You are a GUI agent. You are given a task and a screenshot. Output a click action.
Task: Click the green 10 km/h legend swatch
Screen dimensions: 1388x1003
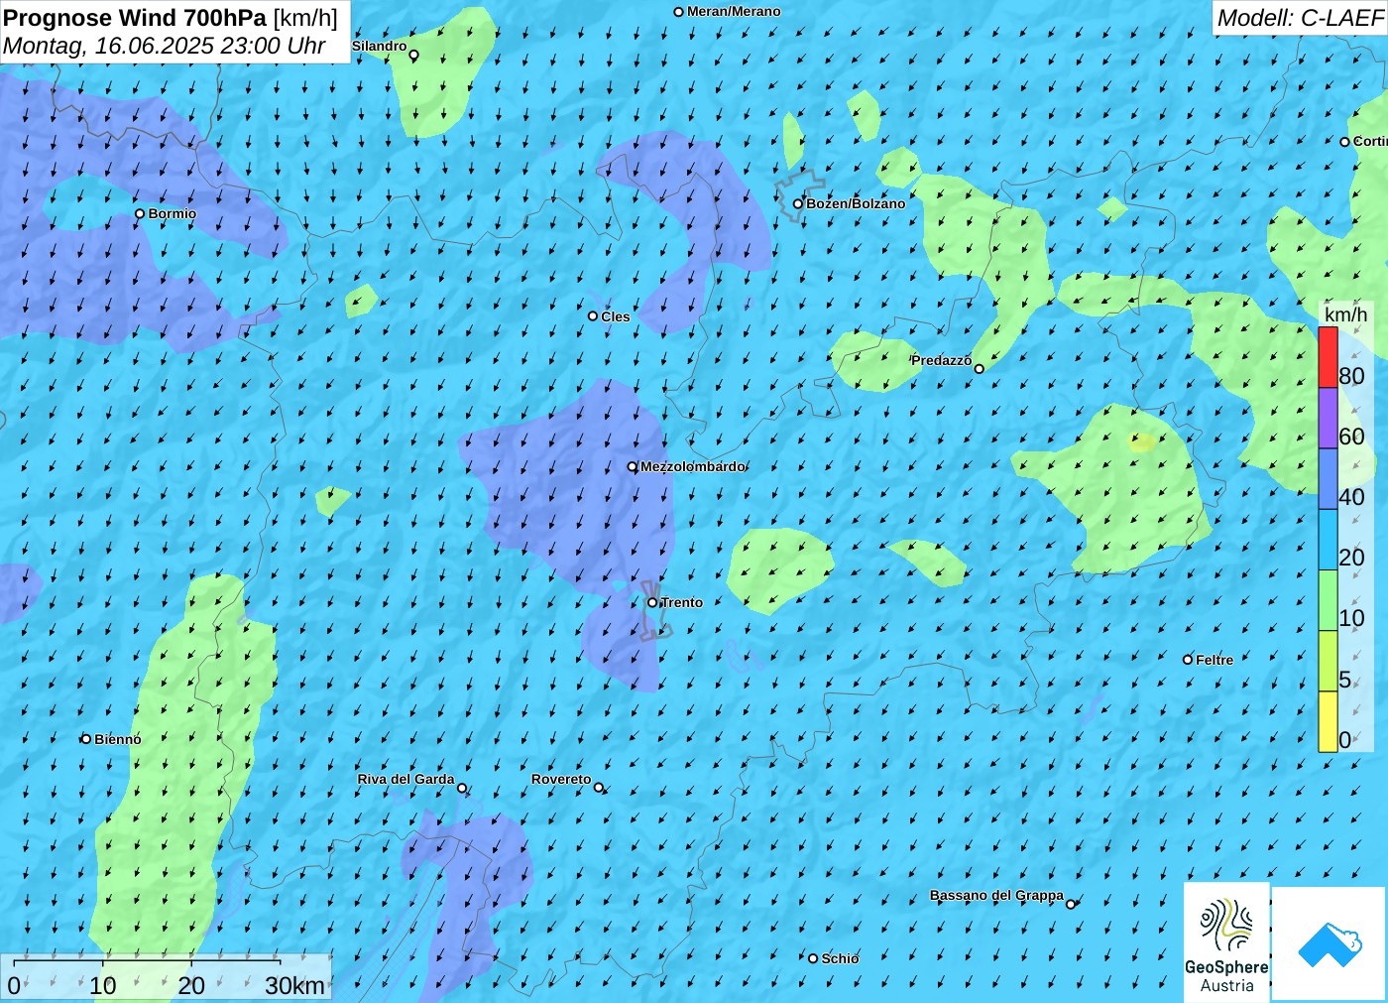tap(1328, 600)
